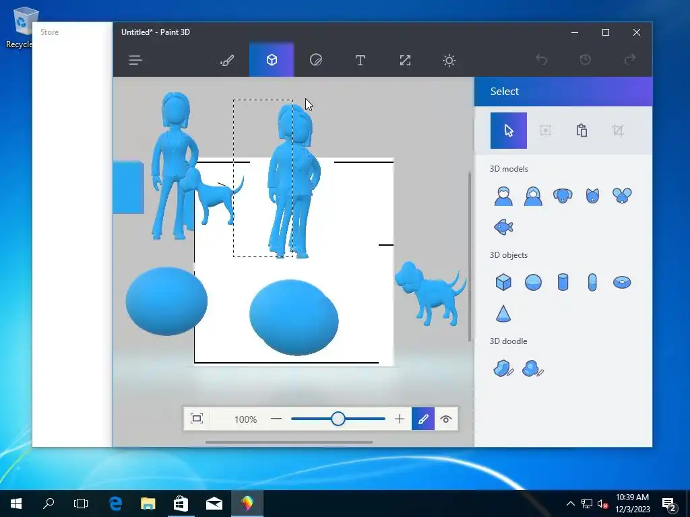The width and height of the screenshot is (690, 517).
Task: Click the vertical canvas scrollbar
Action: 470,256
